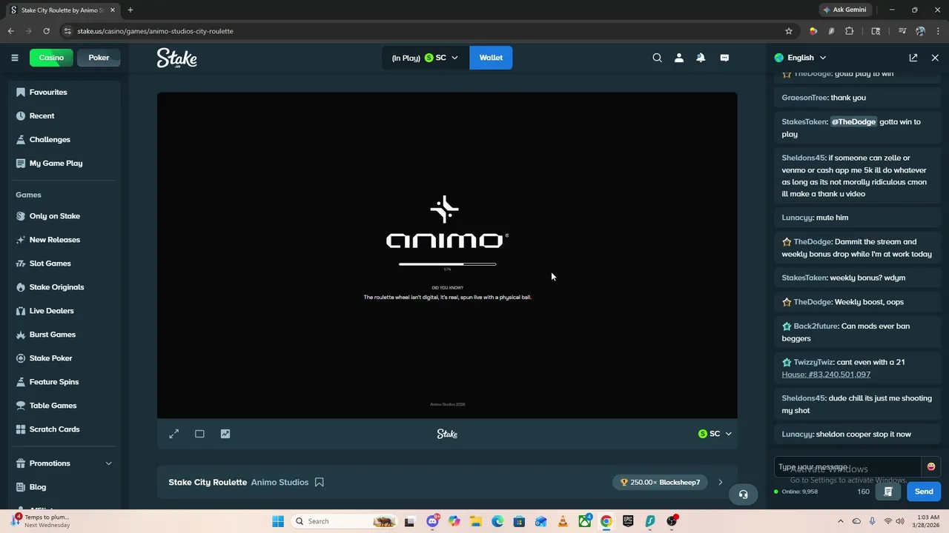Bookmark this page with the star icon
Image resolution: width=949 pixels, height=533 pixels.
click(x=789, y=31)
